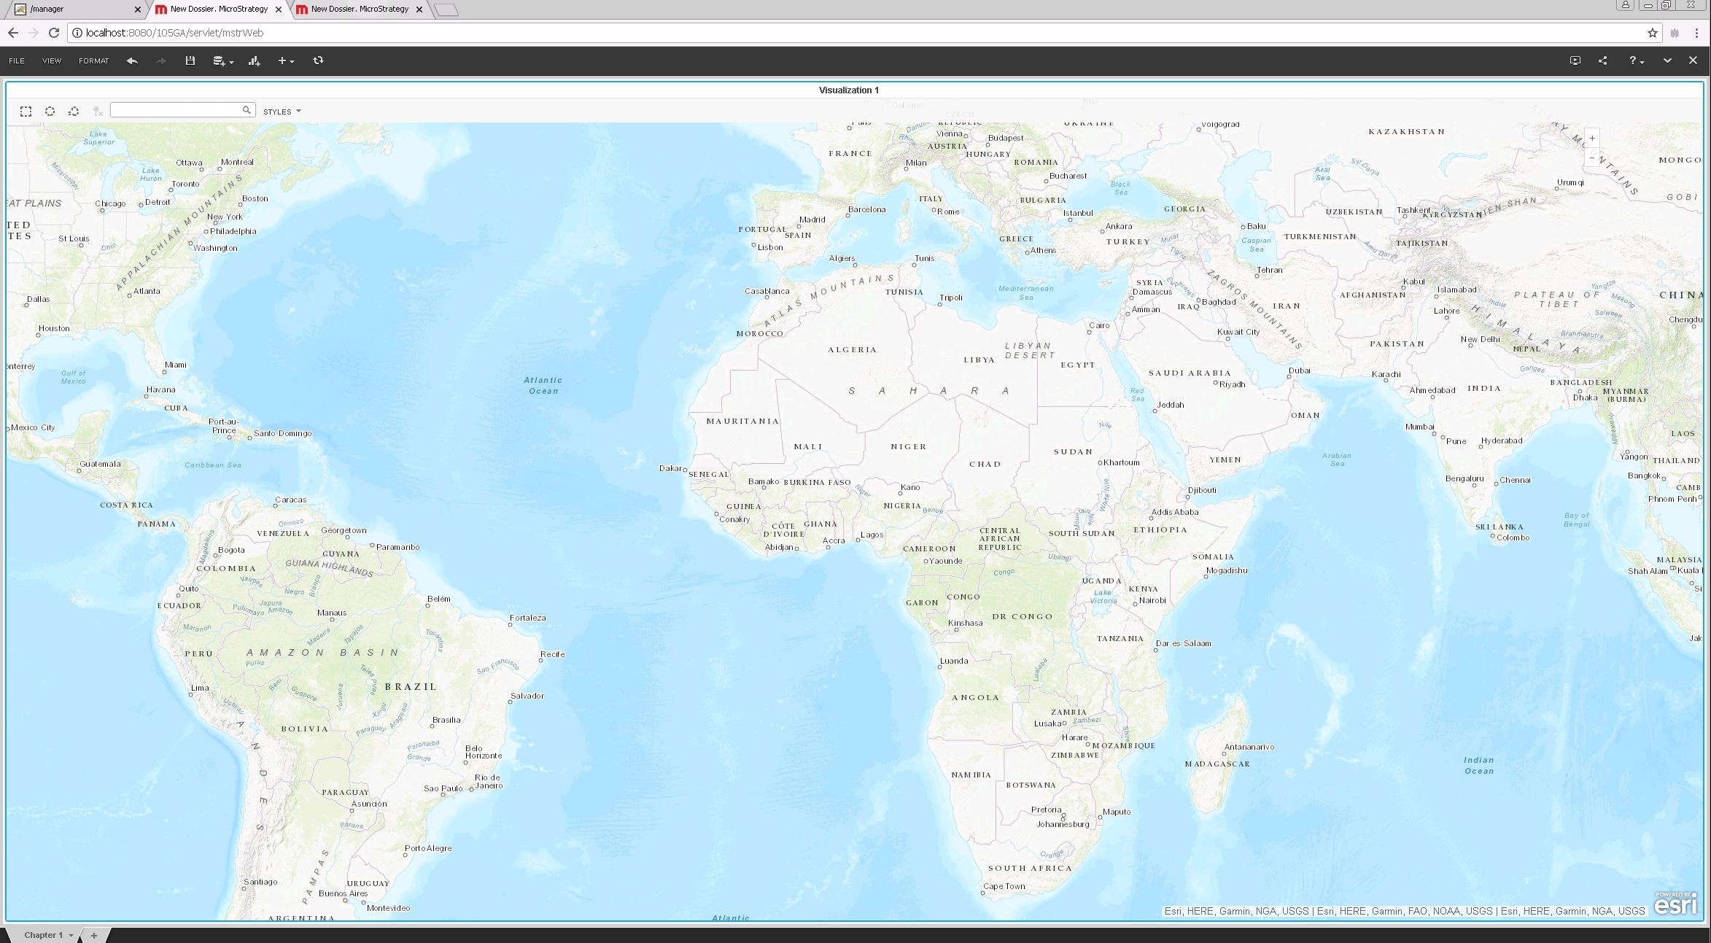Expand the STYLES dropdown
This screenshot has width=1711, height=943.
coord(282,112)
